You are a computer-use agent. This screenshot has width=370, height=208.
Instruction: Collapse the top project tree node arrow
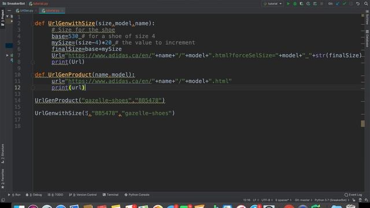[8, 17]
